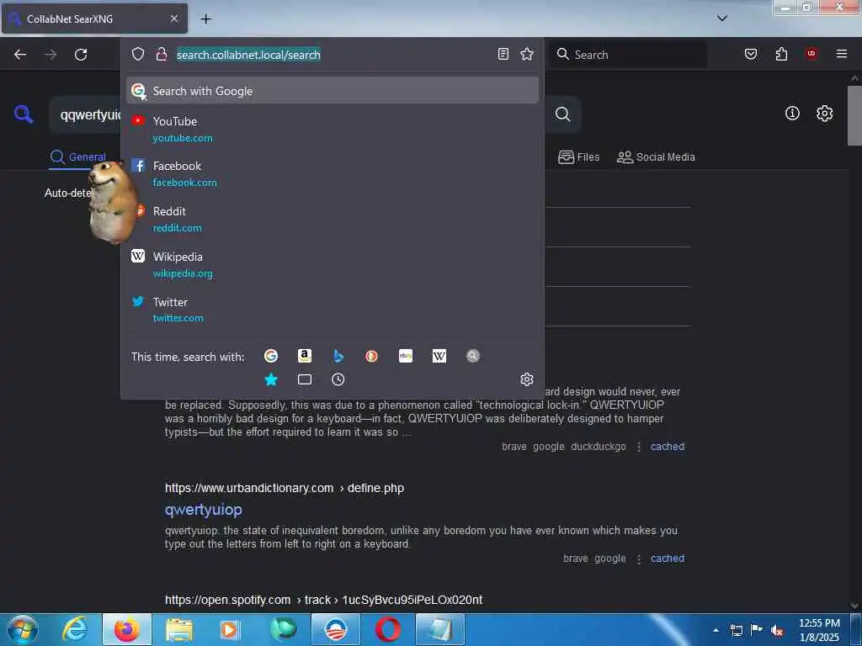Expand engine options dots beside duckduckgo
This screenshot has width=862, height=646.
click(639, 447)
